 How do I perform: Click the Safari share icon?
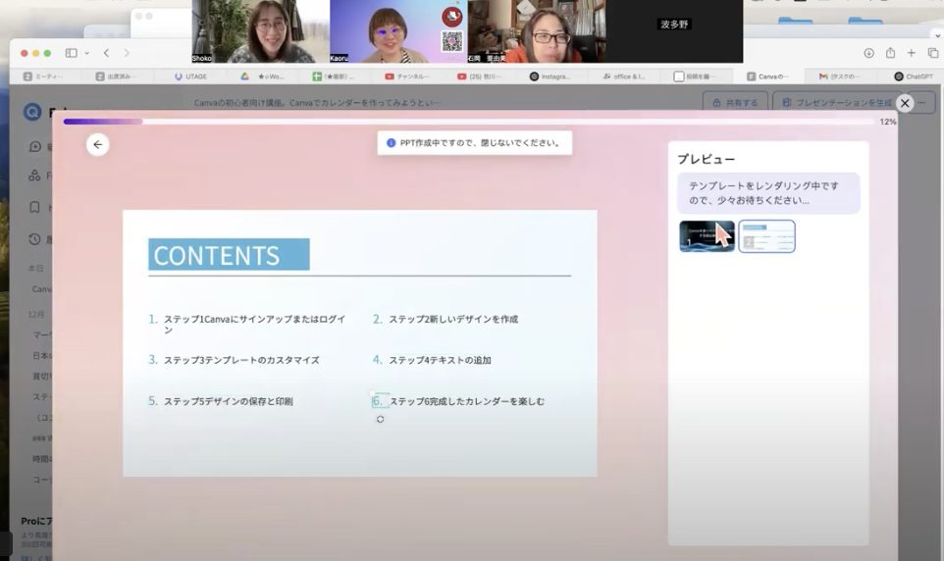(x=890, y=53)
